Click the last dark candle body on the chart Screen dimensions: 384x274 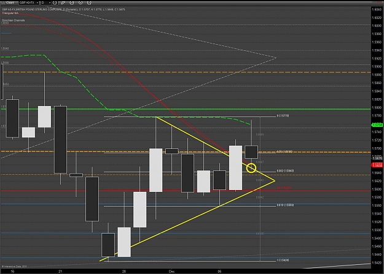251,152
